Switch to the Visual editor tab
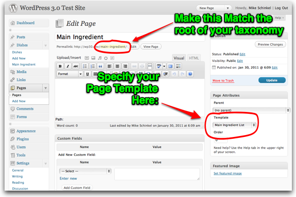296x197 pixels. tap(179, 58)
